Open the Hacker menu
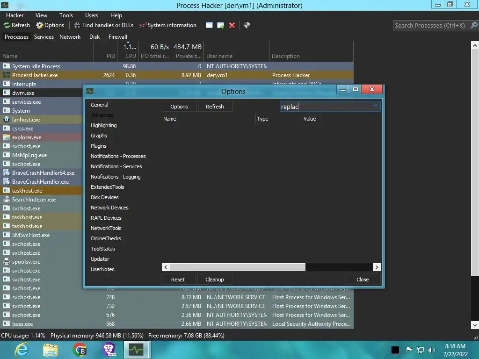The width and height of the screenshot is (479, 359). click(x=15, y=15)
